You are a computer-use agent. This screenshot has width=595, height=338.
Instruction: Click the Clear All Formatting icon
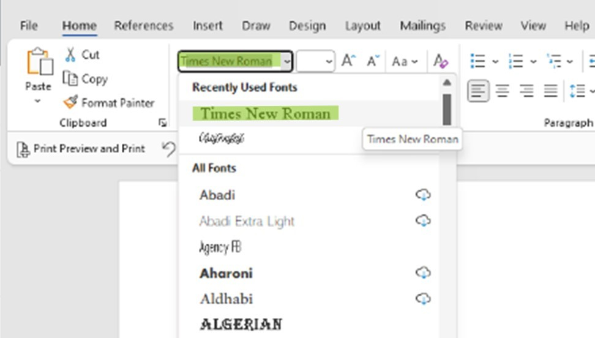click(x=440, y=61)
